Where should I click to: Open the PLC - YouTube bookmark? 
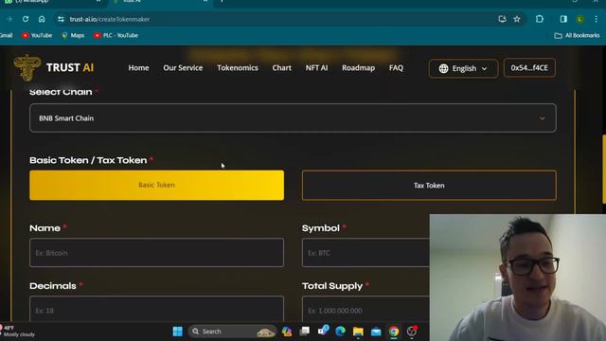(116, 35)
